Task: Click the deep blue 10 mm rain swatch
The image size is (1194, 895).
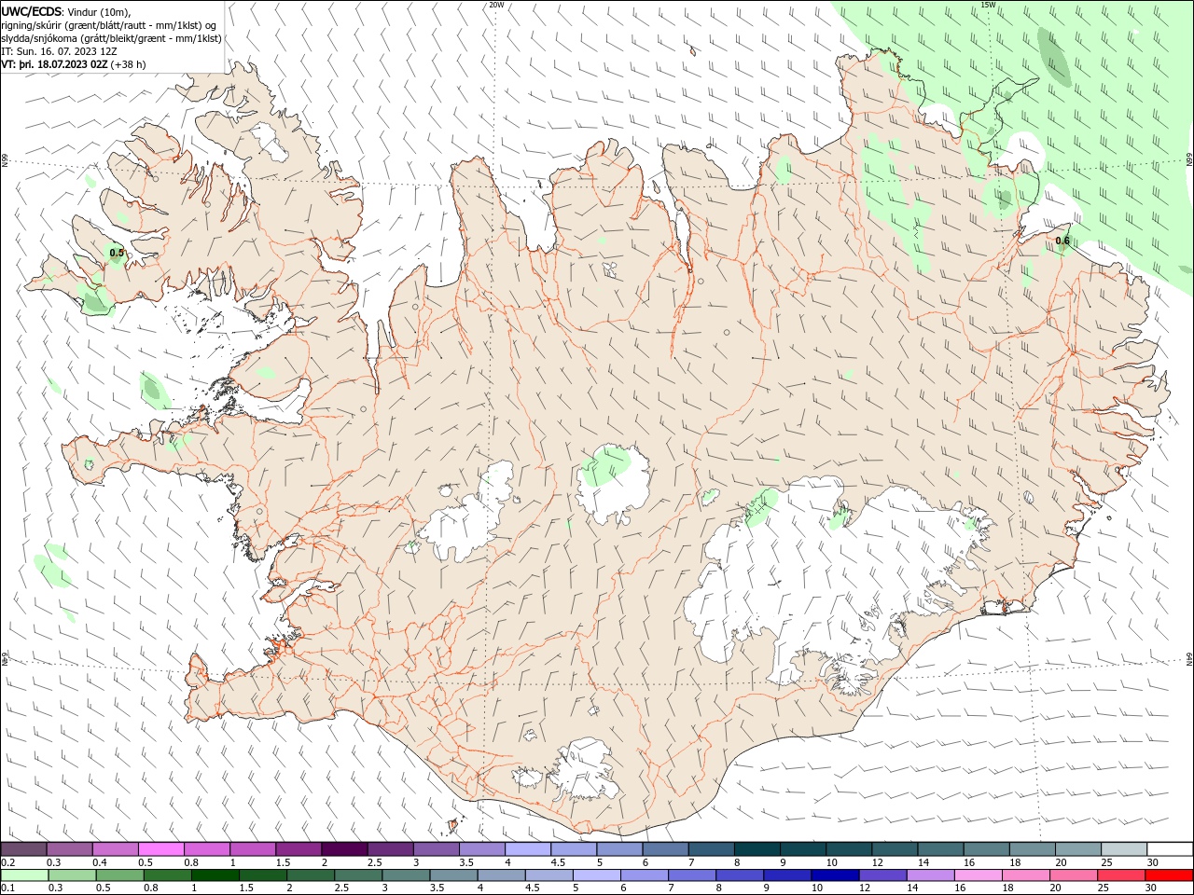Action: point(834,875)
